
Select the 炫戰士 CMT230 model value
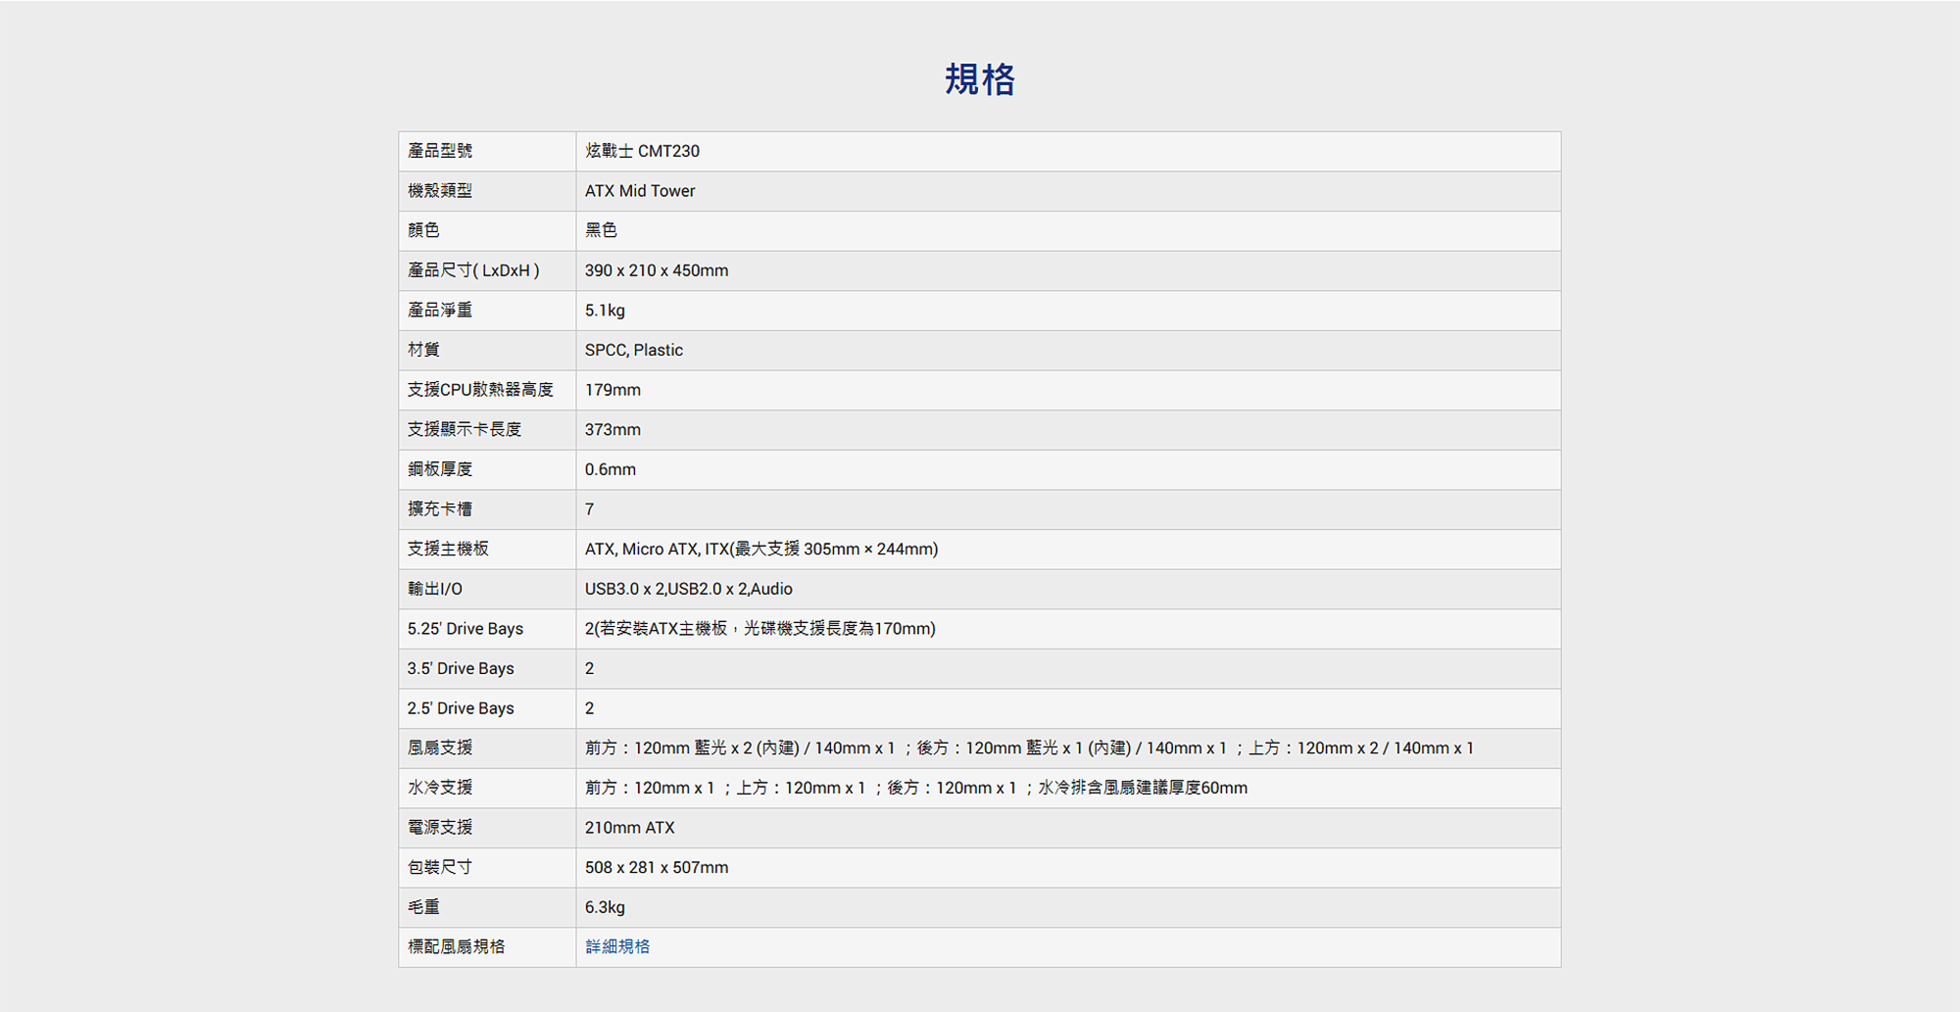[x=642, y=151]
